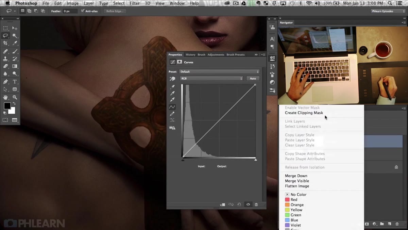Choose the New Selection mode button
Viewport: 408px width, 230px height.
coord(22,11)
